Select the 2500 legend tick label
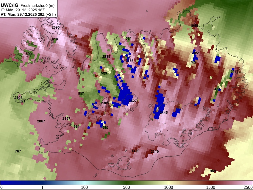253x190 pixels. click(x=248, y=187)
